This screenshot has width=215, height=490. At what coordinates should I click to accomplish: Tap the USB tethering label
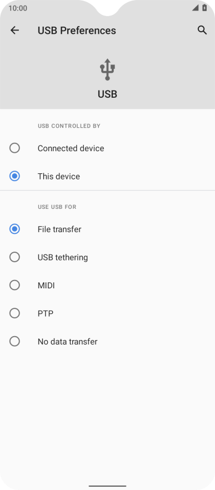[x=63, y=258]
